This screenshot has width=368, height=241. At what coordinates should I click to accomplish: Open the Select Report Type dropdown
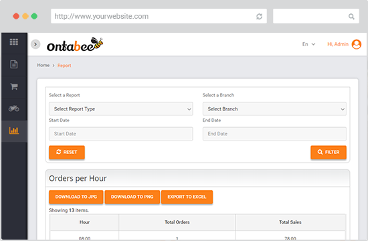tap(121, 108)
